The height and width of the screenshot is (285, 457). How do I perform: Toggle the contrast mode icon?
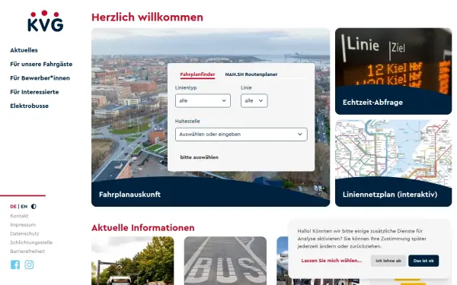34,207
